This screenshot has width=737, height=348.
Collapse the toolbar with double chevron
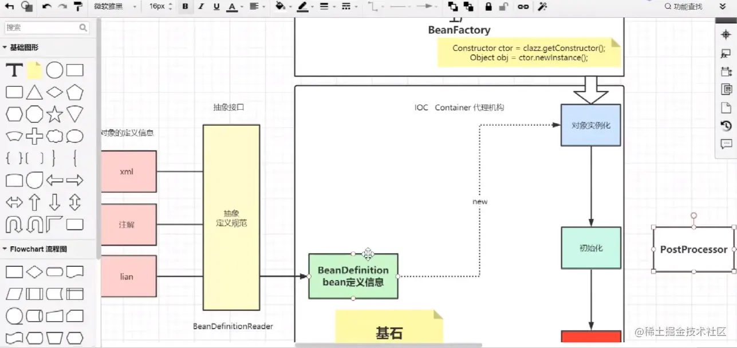(723, 7)
